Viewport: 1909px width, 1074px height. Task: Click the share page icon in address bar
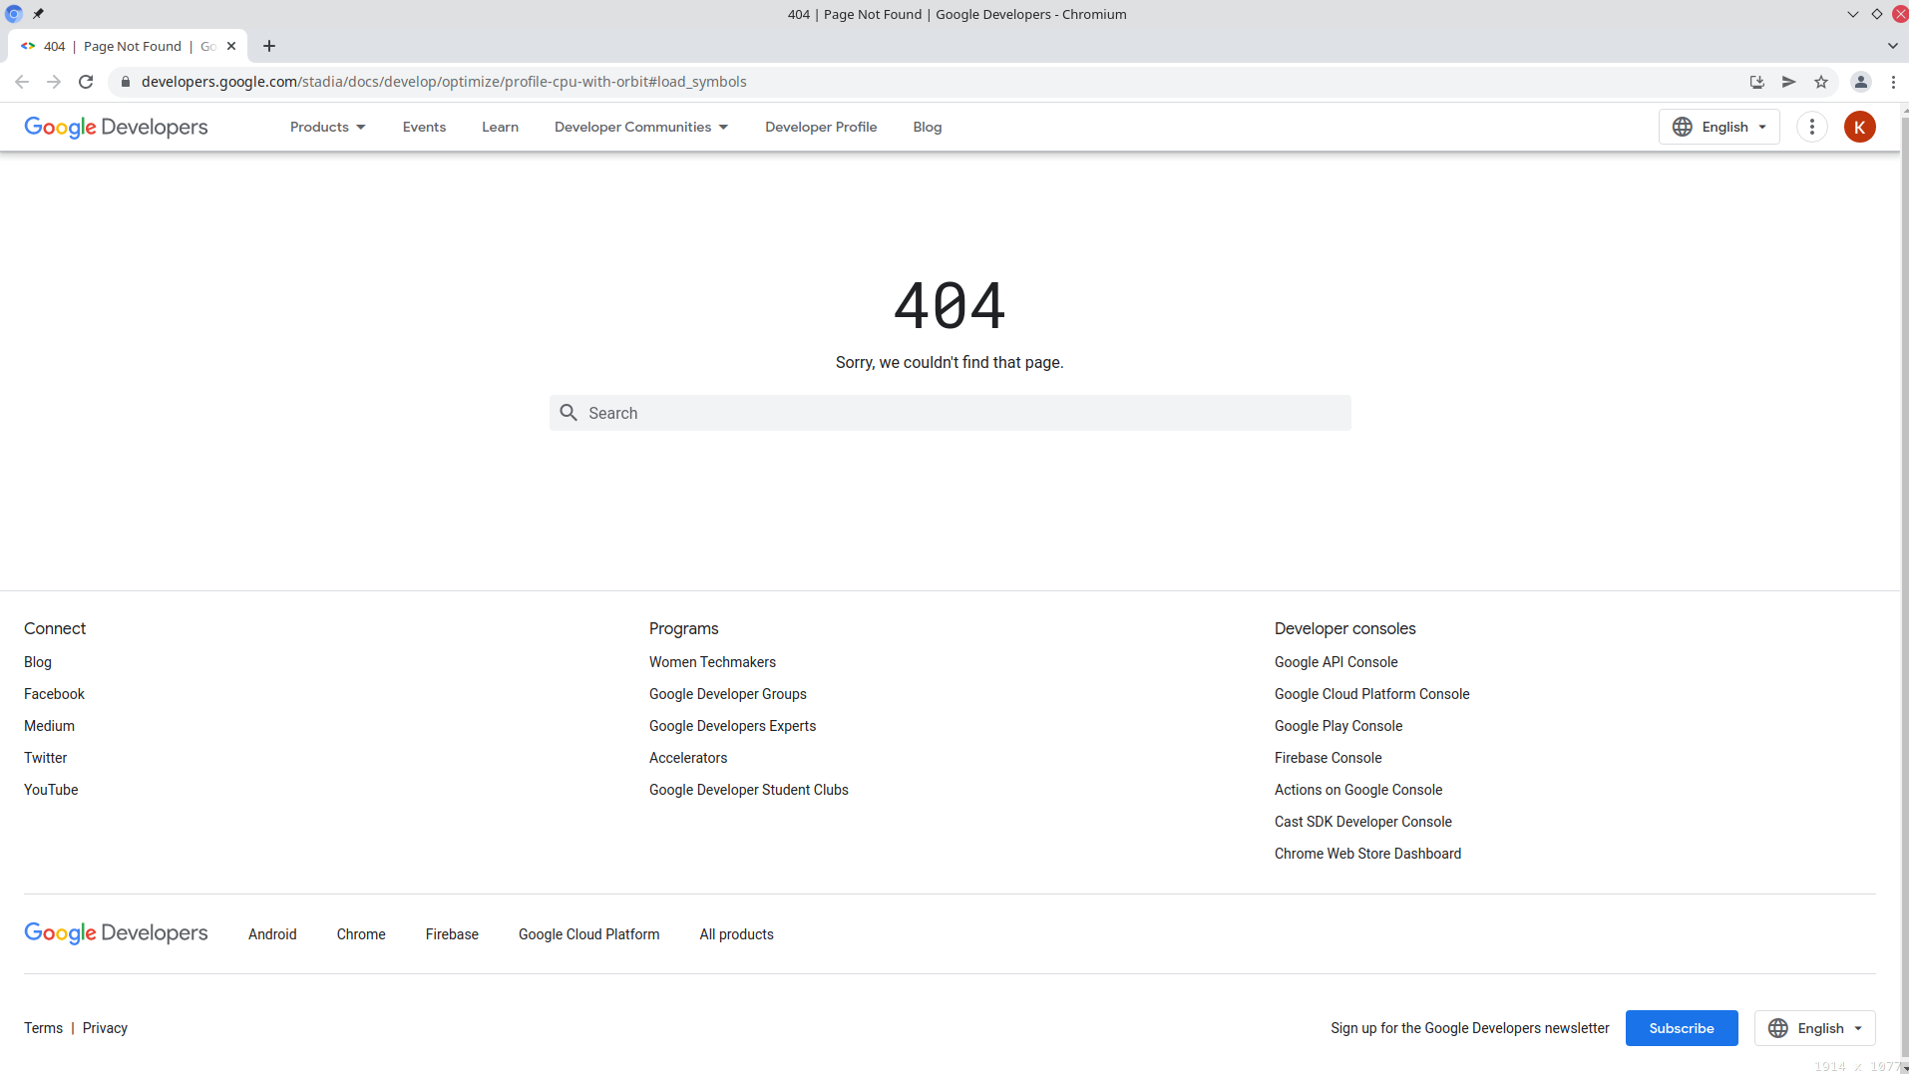(x=1789, y=82)
